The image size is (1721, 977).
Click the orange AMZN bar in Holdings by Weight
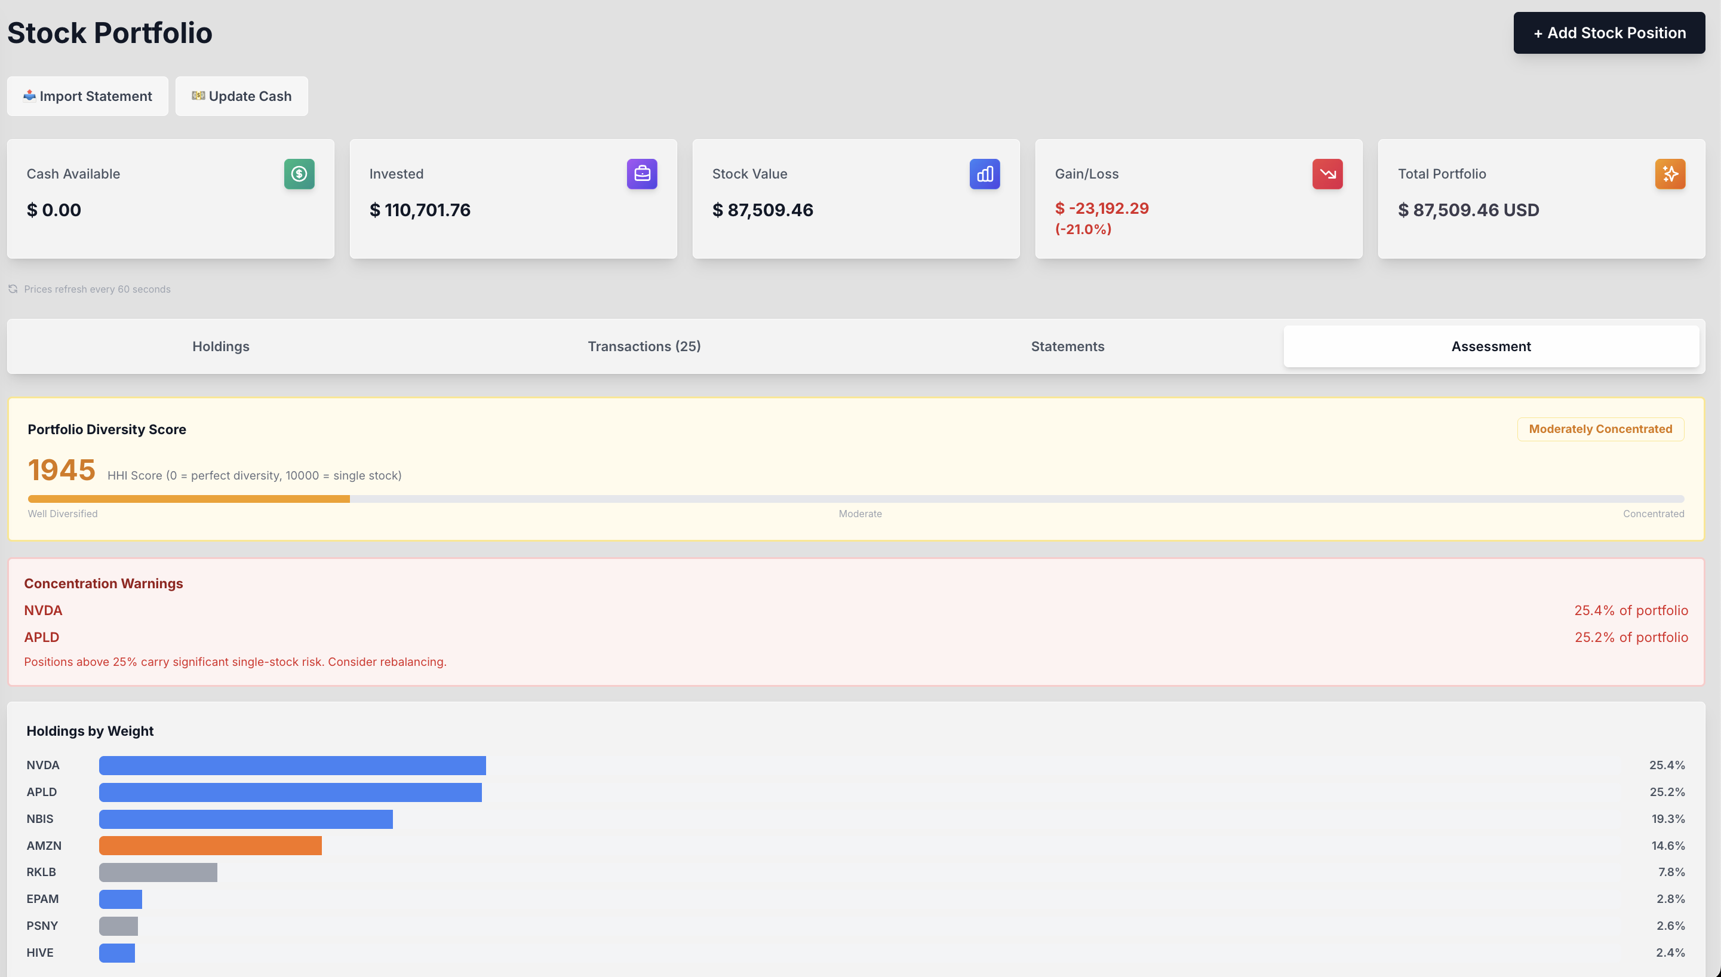coord(210,846)
